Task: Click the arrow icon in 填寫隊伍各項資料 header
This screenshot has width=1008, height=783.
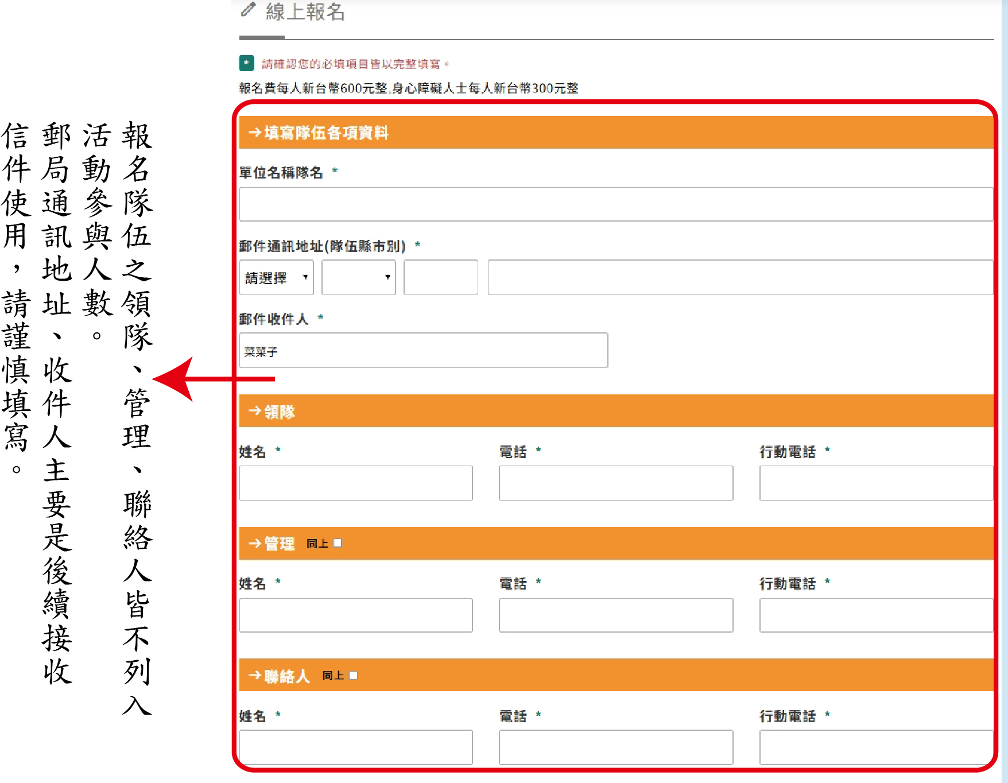Action: tap(254, 133)
